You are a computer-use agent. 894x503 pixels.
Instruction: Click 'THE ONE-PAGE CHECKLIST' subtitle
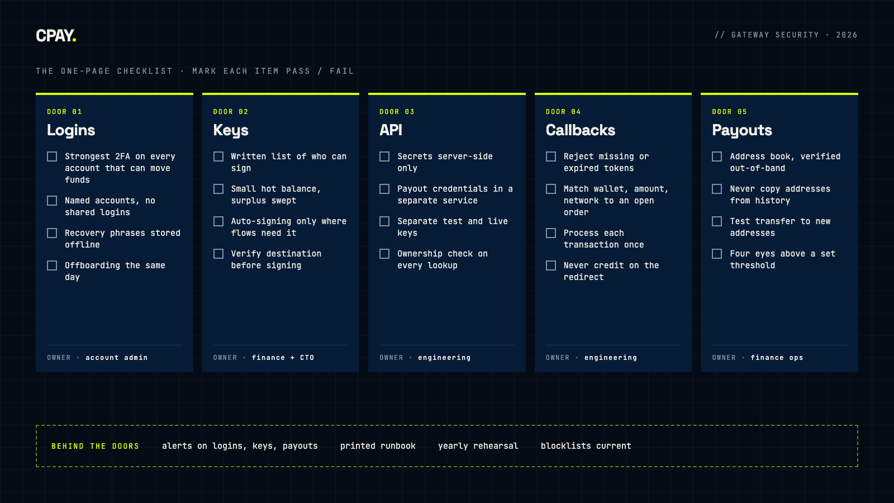point(104,71)
